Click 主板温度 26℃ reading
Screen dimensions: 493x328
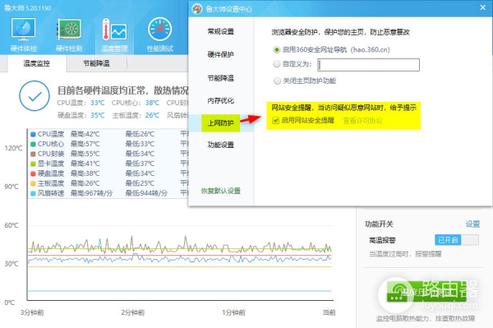pos(152,115)
